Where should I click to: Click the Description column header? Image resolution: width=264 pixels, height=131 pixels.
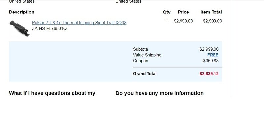(x=21, y=12)
